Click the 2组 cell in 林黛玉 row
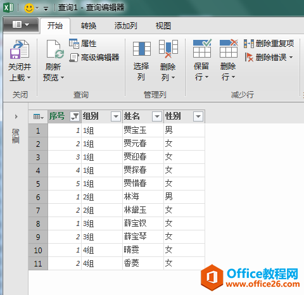 point(102,210)
